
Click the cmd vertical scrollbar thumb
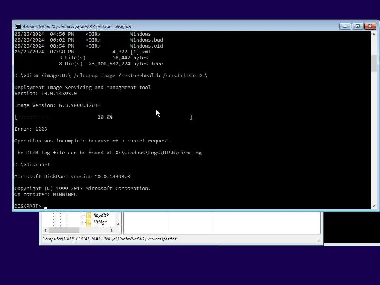374,63
